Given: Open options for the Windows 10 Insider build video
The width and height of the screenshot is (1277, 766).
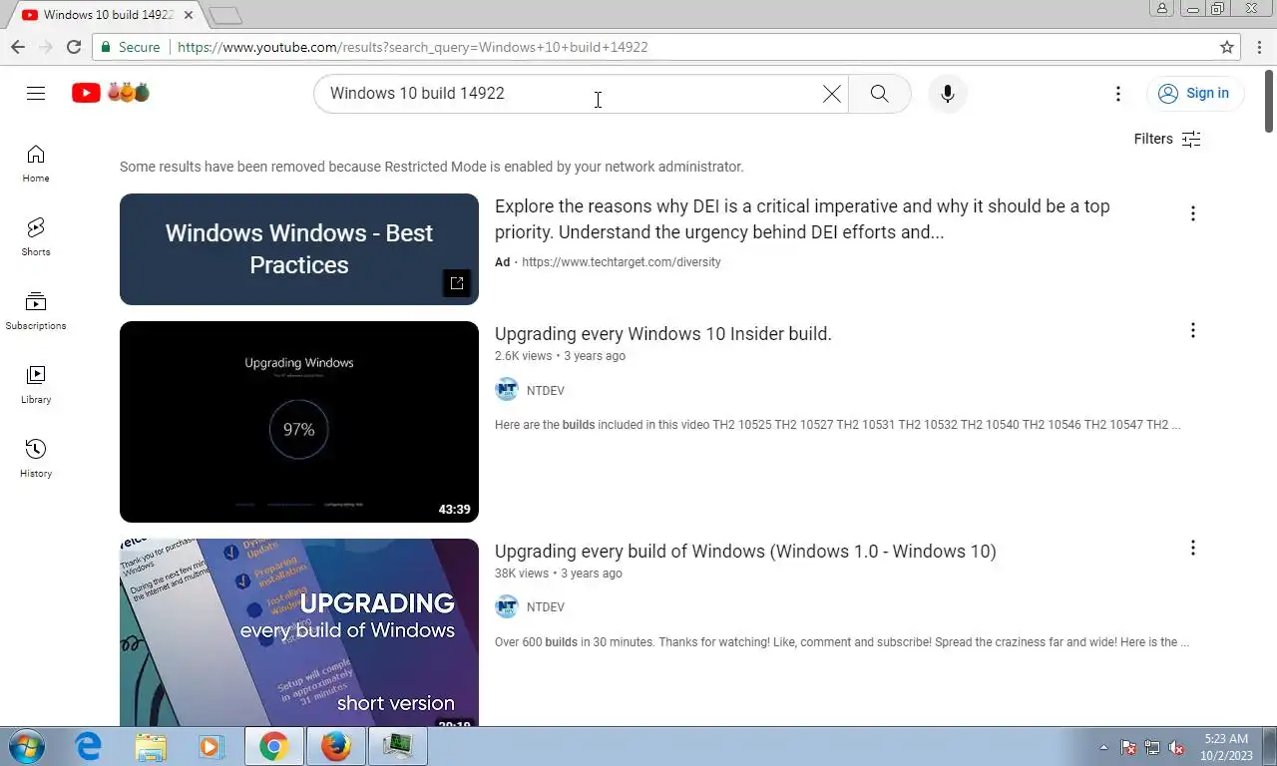Looking at the screenshot, I should point(1192,330).
